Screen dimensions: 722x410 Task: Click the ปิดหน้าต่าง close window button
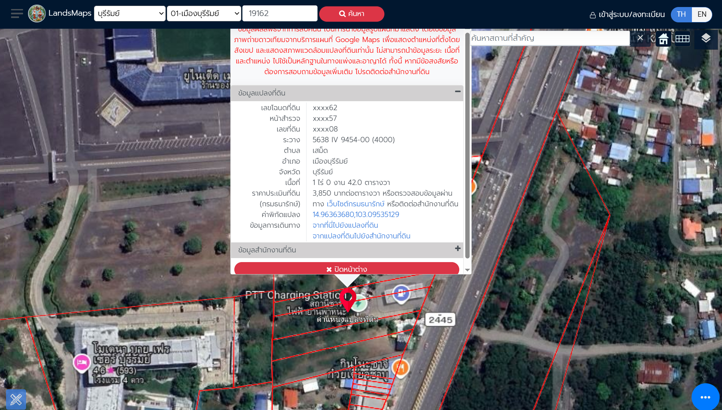click(347, 269)
